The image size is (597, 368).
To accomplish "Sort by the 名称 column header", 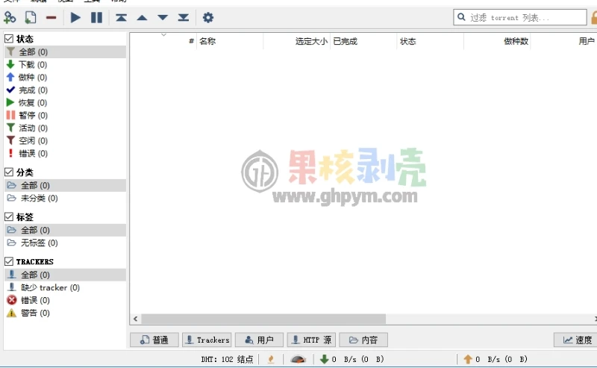I will pos(230,41).
